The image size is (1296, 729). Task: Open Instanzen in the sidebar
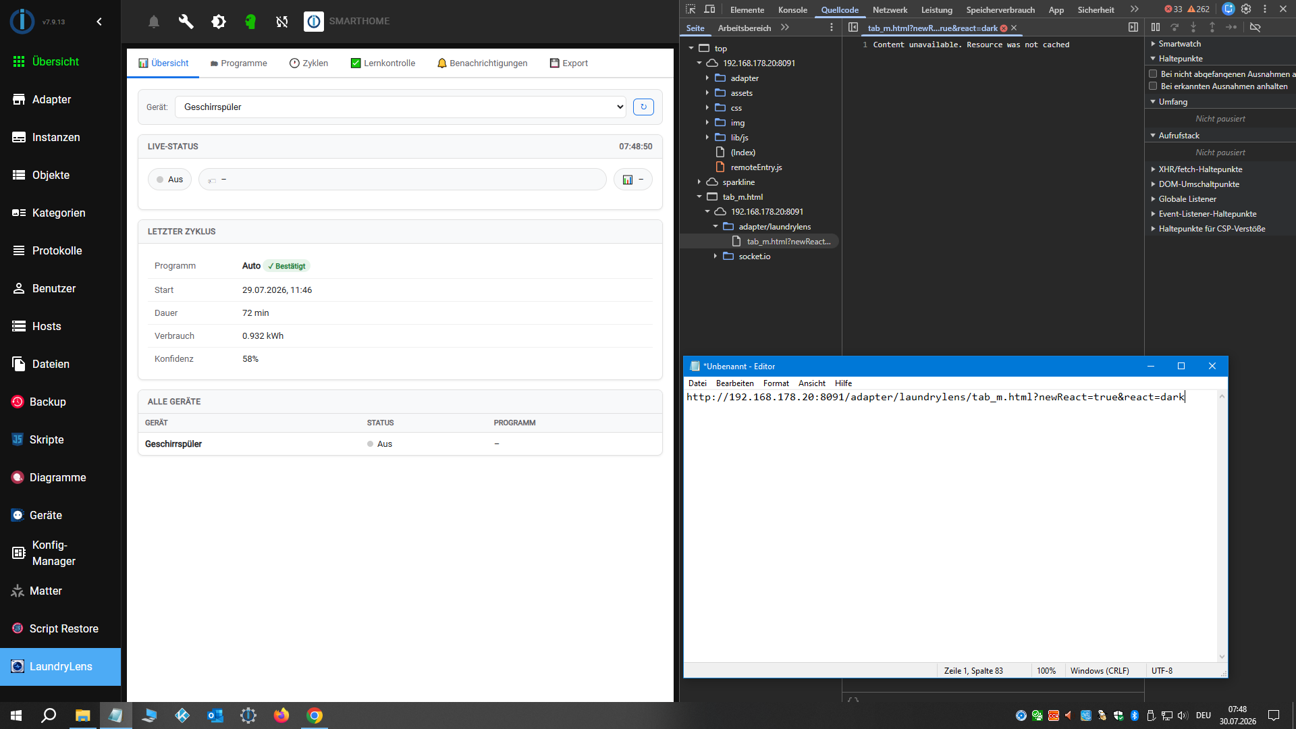coord(61,137)
